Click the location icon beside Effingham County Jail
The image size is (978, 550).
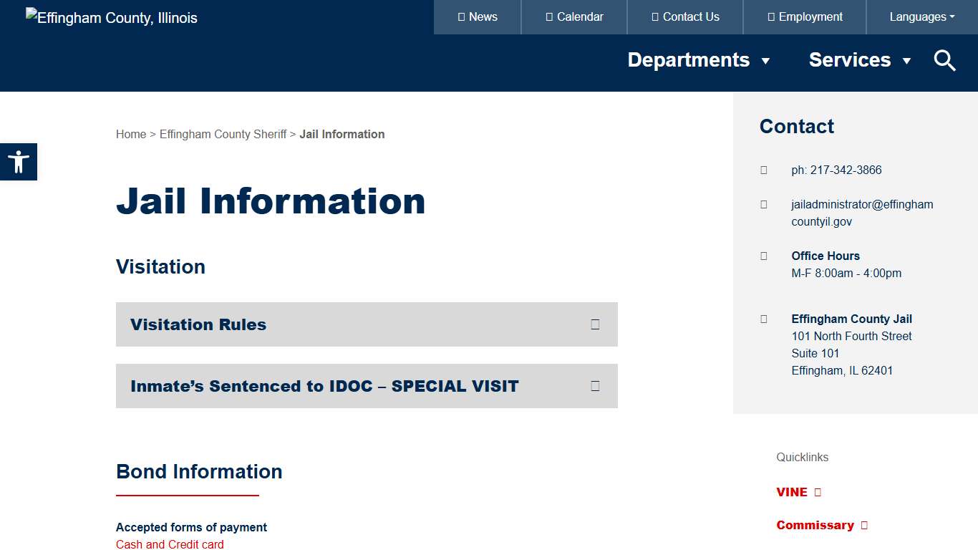[763, 319]
